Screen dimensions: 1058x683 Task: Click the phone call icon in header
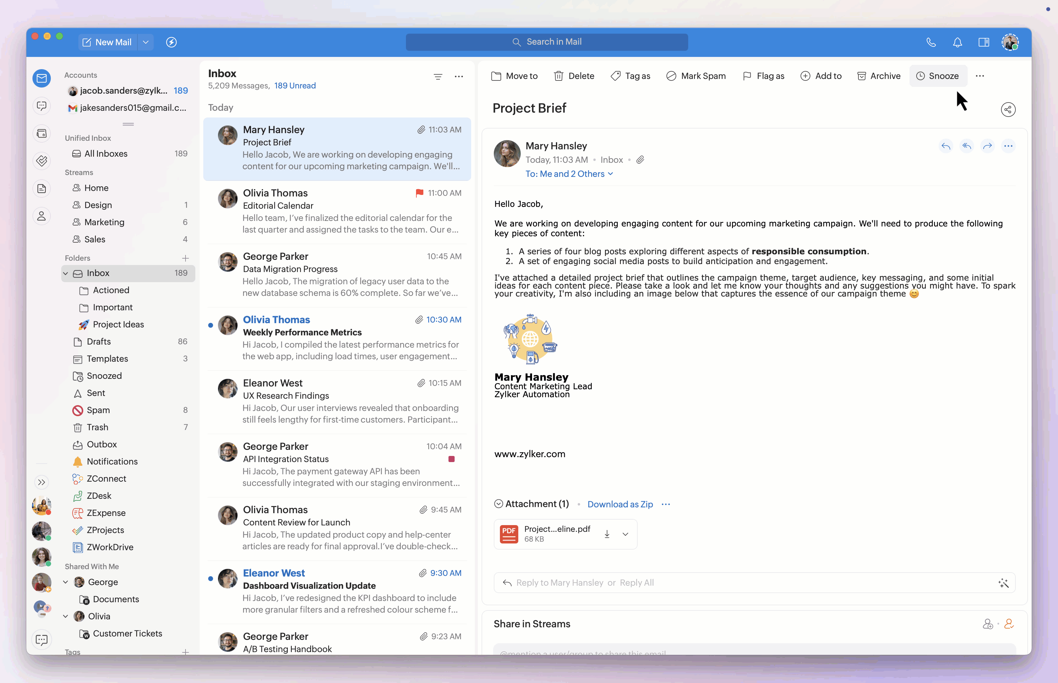pos(931,42)
